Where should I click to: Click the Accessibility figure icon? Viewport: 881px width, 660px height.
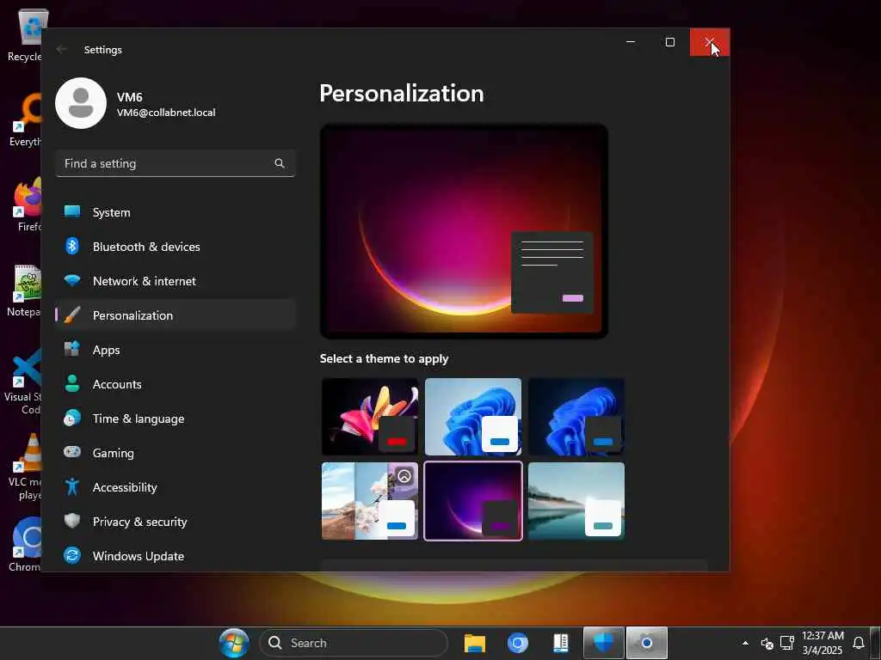tap(72, 486)
